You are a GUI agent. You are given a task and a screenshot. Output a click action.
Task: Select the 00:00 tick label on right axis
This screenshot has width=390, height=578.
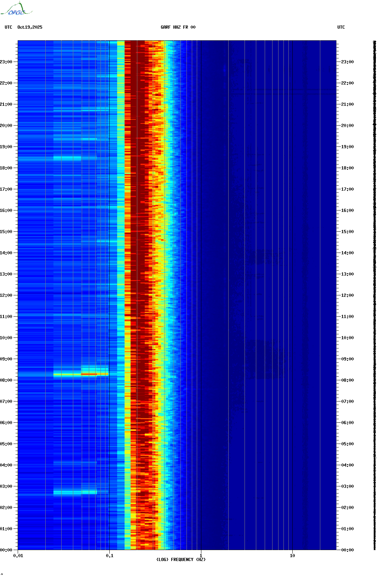click(347, 550)
